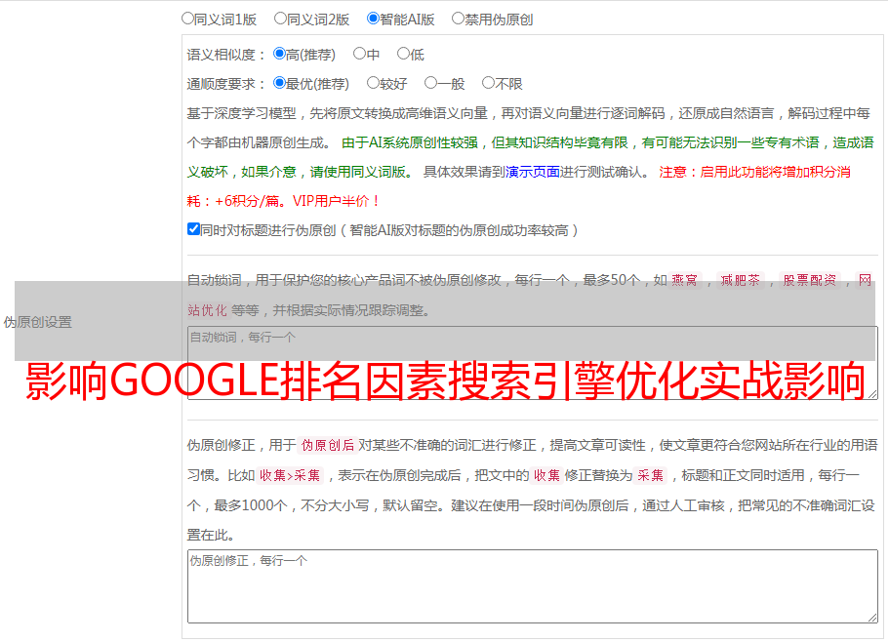Choose 最优(推荐) for 通顺度要求
Screen dimensions: 889x642
coord(279,83)
